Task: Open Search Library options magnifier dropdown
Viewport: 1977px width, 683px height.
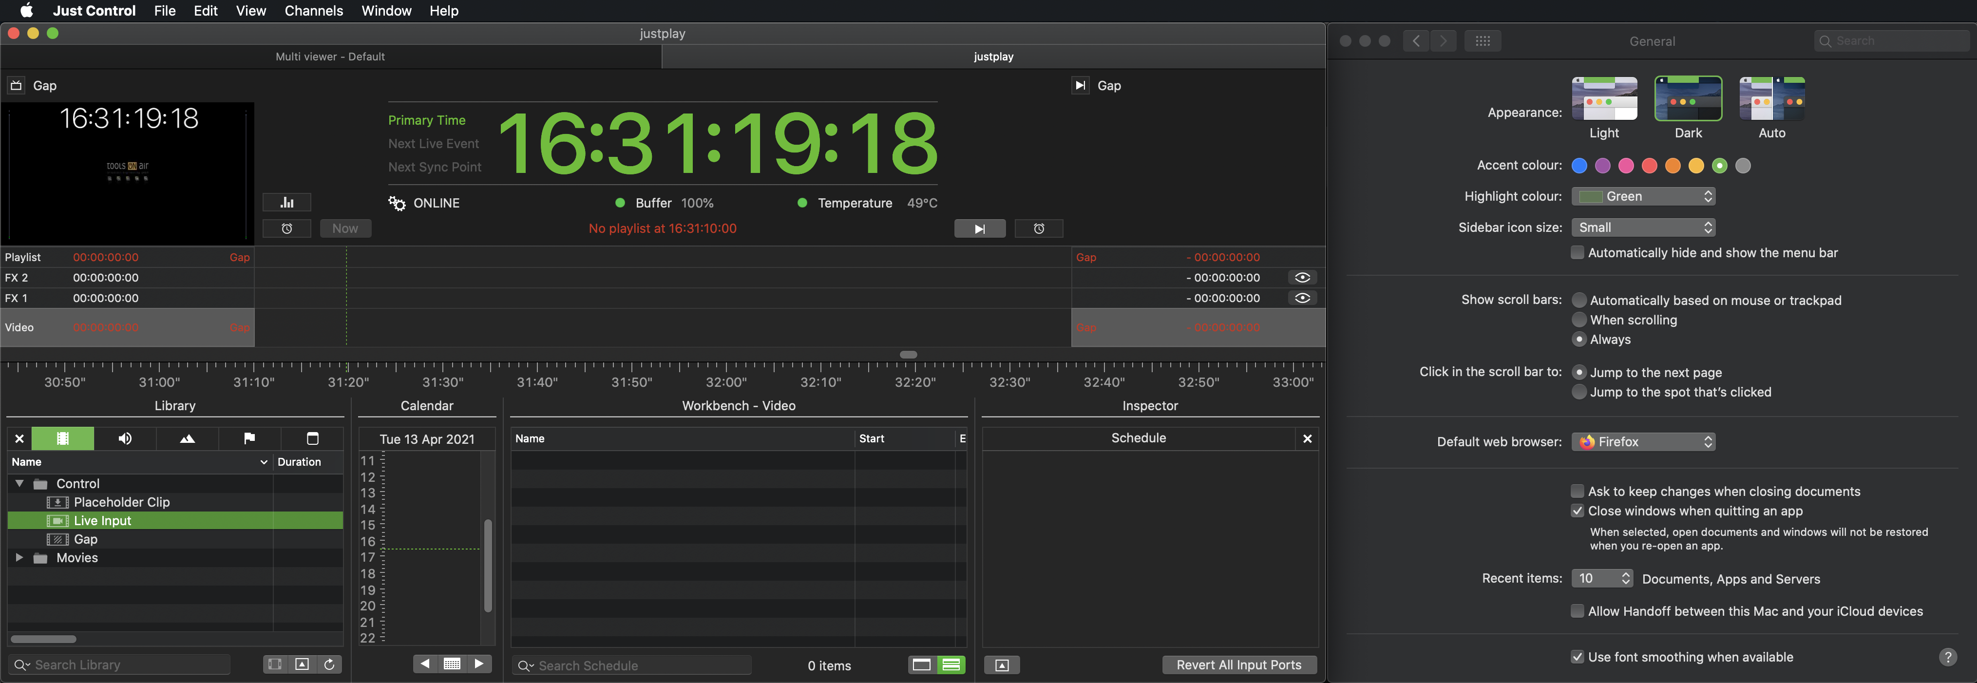Action: [22, 665]
